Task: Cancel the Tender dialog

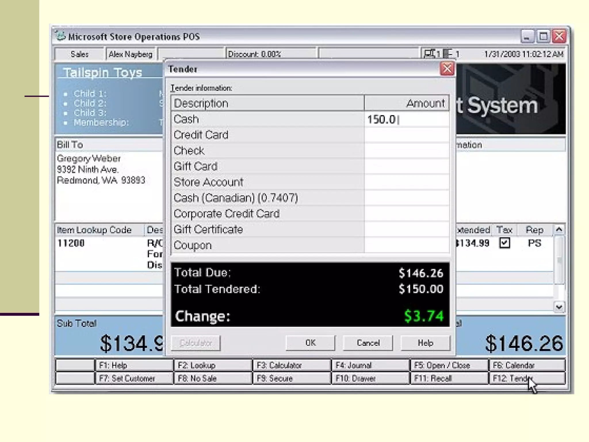Action: click(x=368, y=343)
